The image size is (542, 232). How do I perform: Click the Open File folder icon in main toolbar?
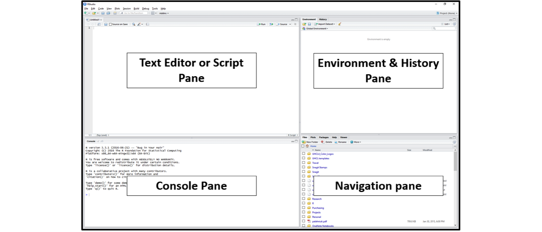[x=94, y=13]
